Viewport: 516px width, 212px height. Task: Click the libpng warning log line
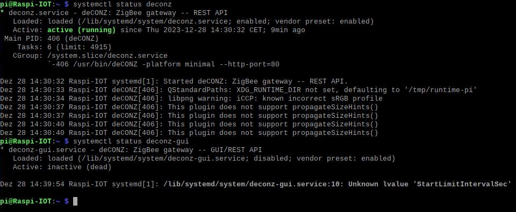(191, 99)
